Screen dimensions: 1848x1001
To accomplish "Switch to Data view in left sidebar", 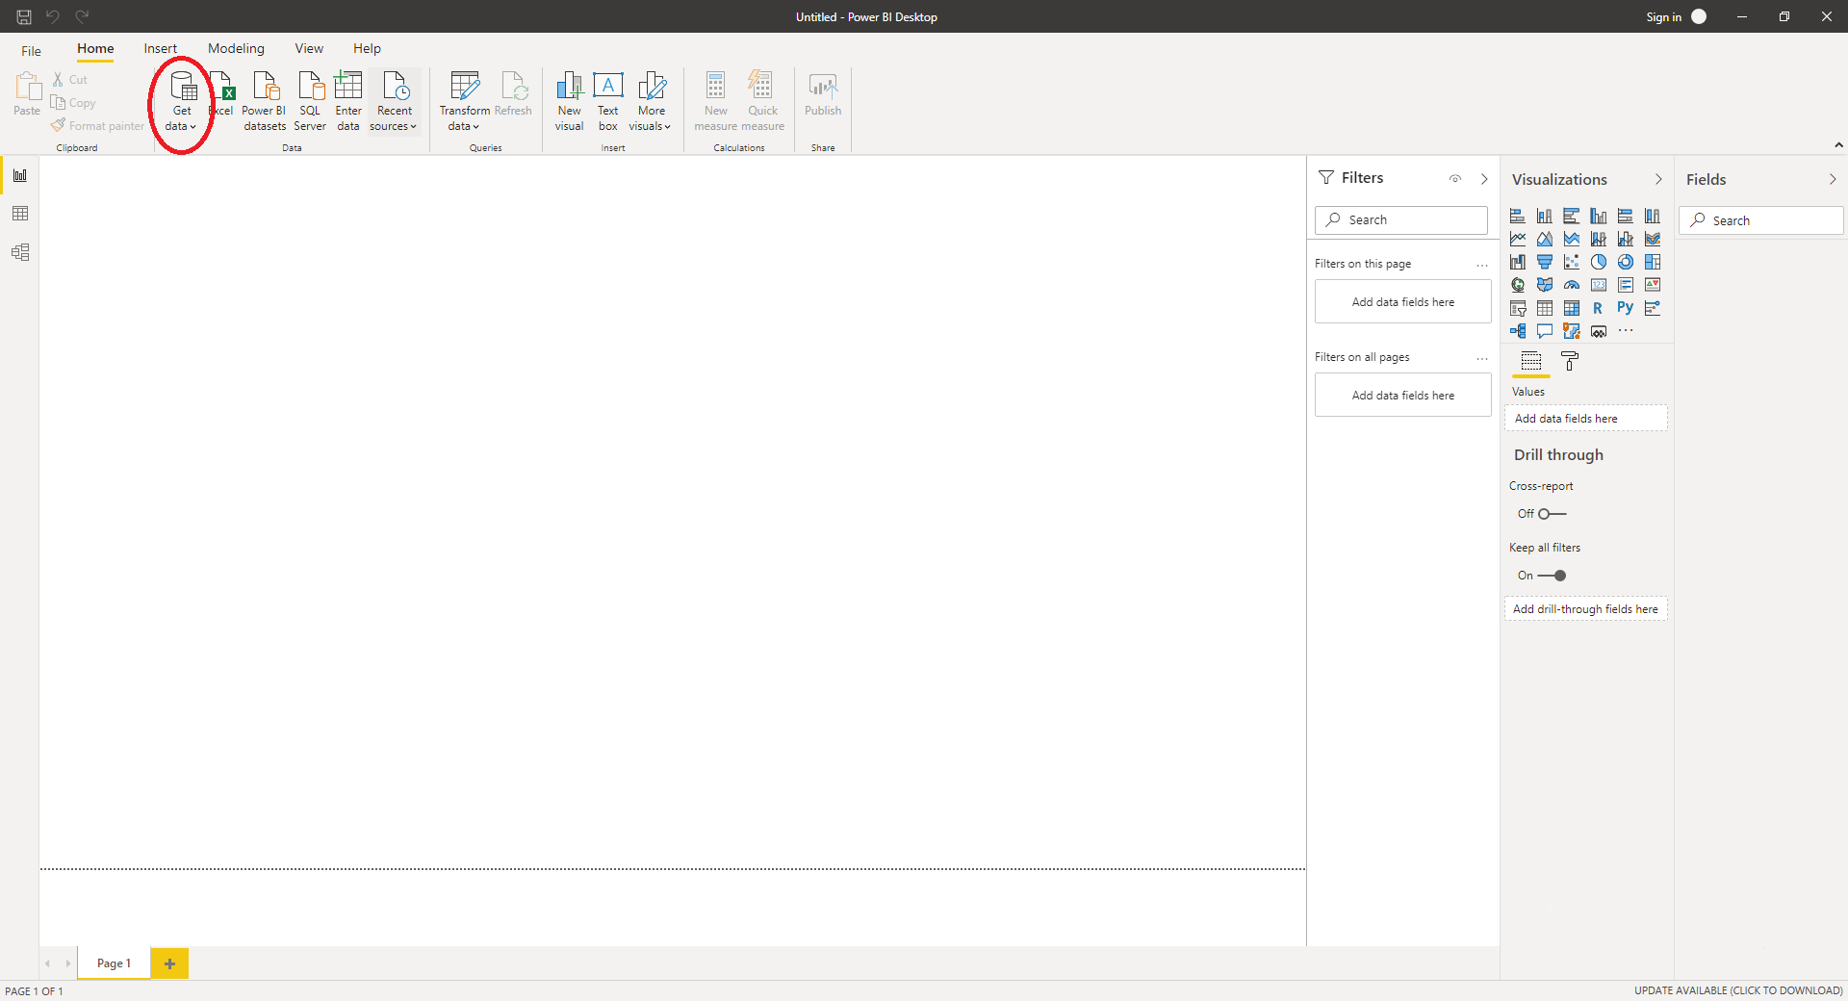I will click(x=20, y=214).
